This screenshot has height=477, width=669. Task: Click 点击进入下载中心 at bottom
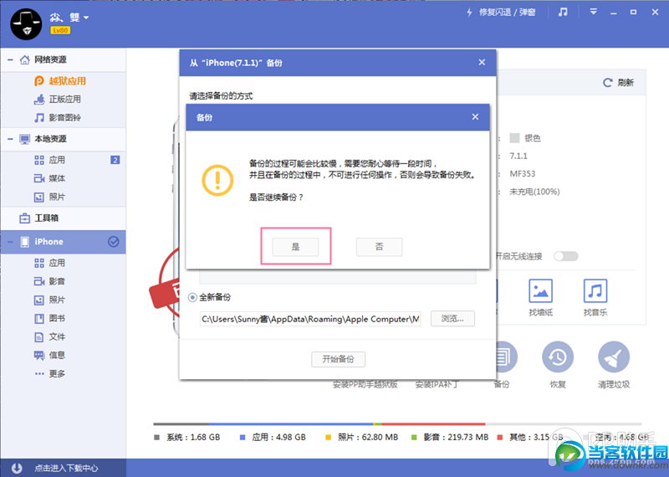click(x=66, y=468)
